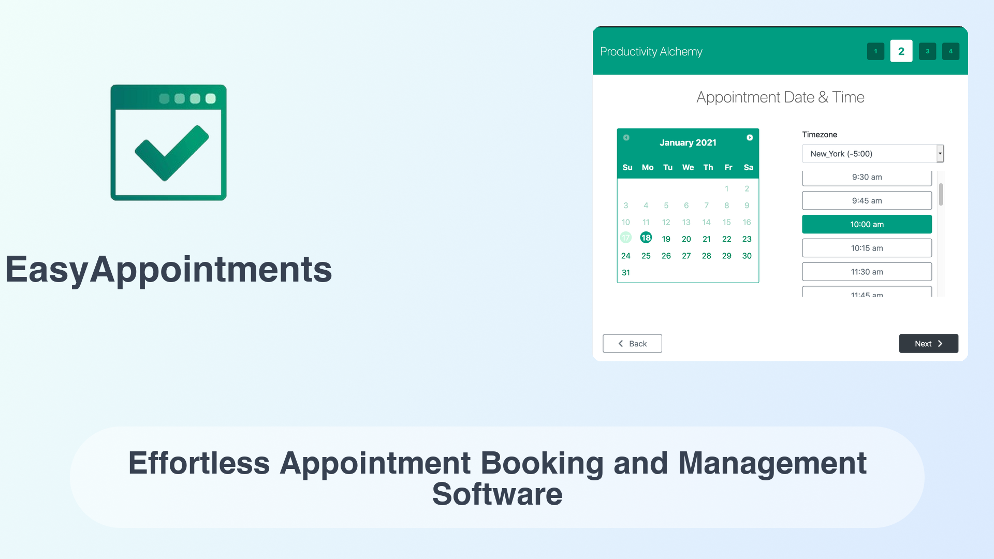Click step 3 indicator in progress bar
Viewport: 994px width, 559px height.
point(926,51)
